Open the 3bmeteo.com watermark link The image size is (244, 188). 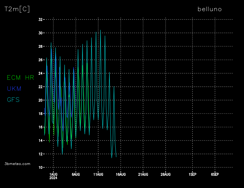coord(18,164)
